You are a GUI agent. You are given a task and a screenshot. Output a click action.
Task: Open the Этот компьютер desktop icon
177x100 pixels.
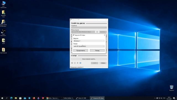3,5
